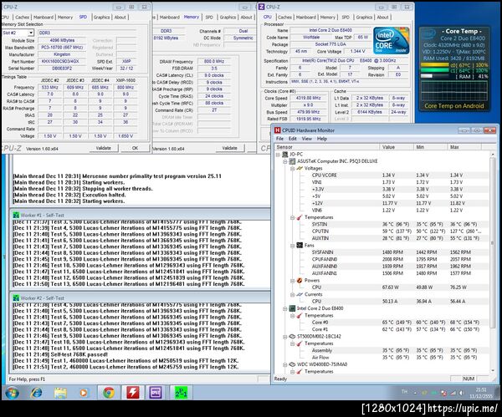
Task: Open the Edit menu in Hardware Monitor
Action: click(x=293, y=139)
